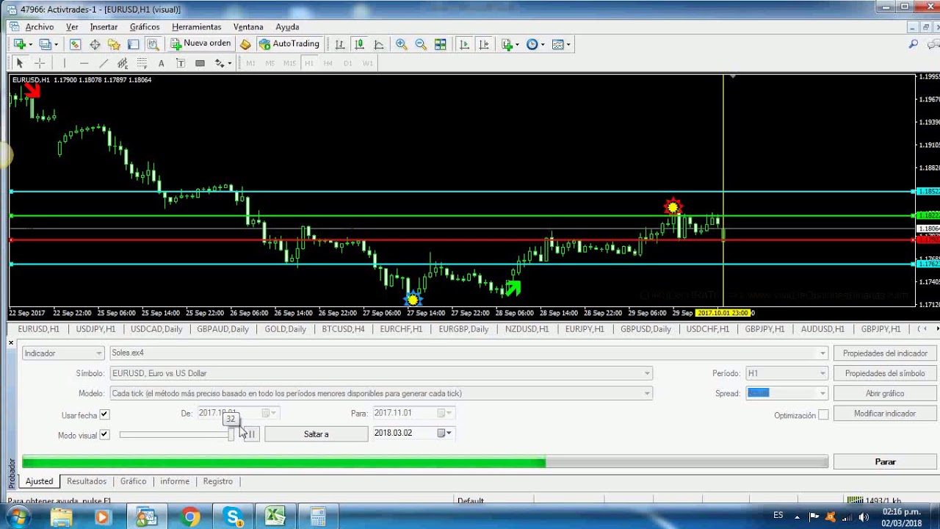Select the cursor arrow tool
This screenshot has width=940, height=529.
pos(20,63)
